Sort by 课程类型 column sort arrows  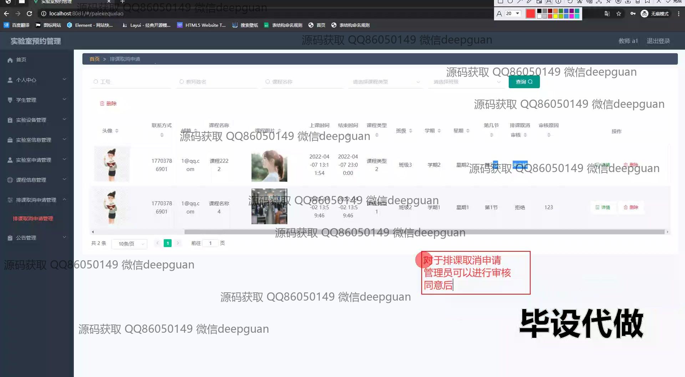click(x=377, y=135)
